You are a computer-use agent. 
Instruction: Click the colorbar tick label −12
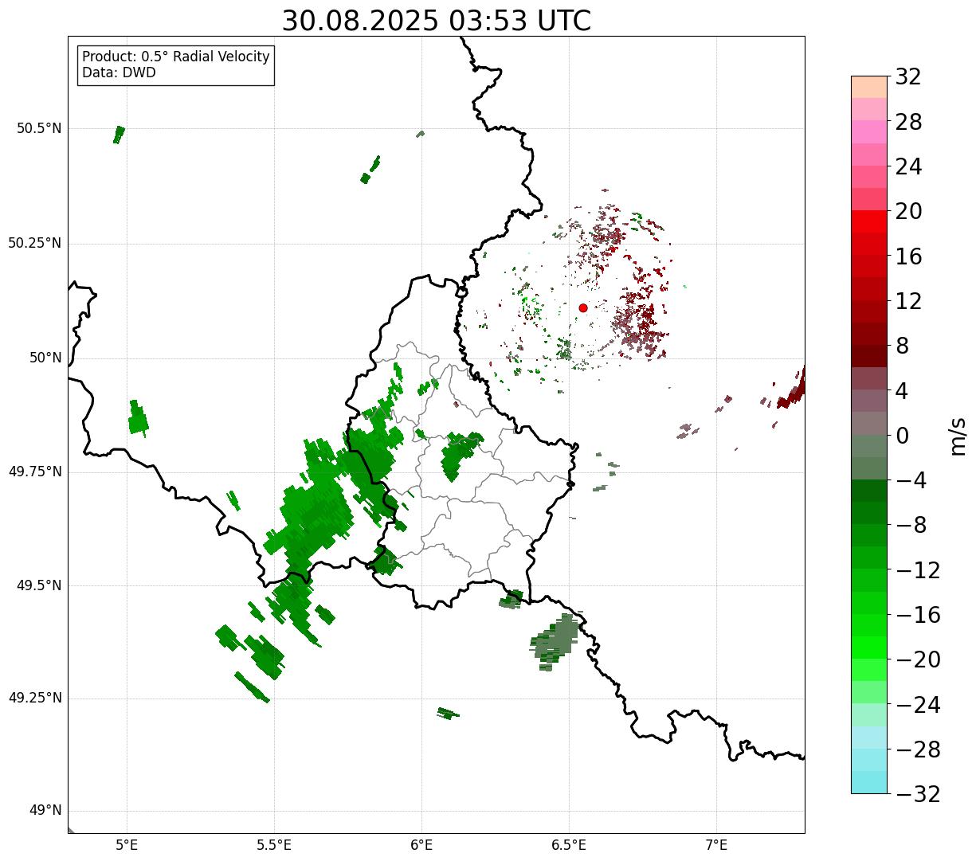[917, 570]
